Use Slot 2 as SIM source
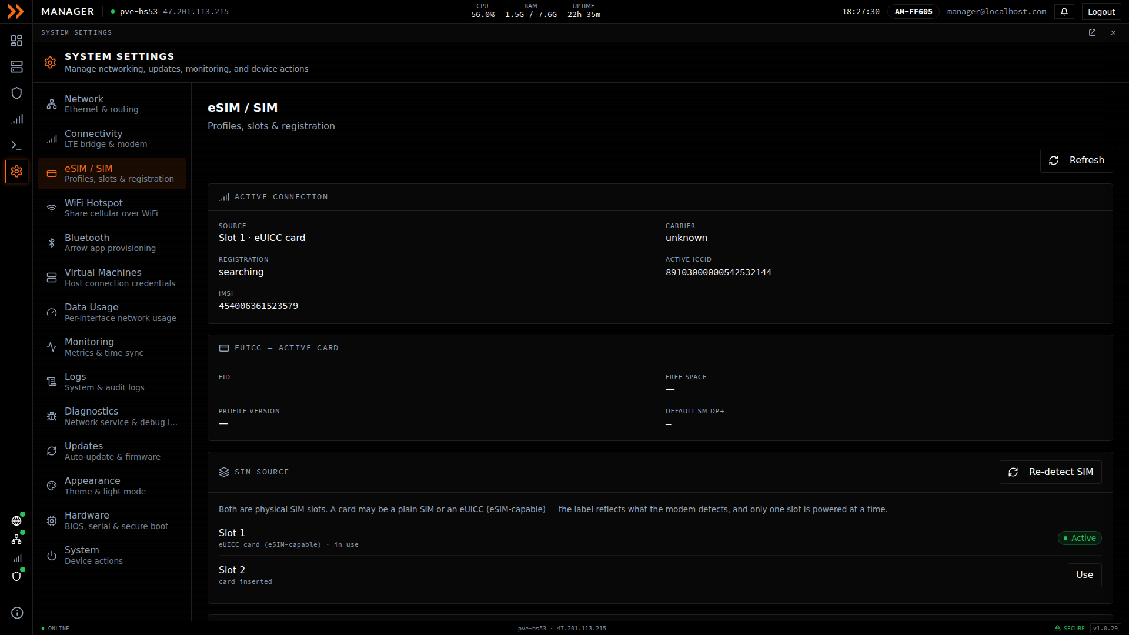 click(x=1084, y=575)
